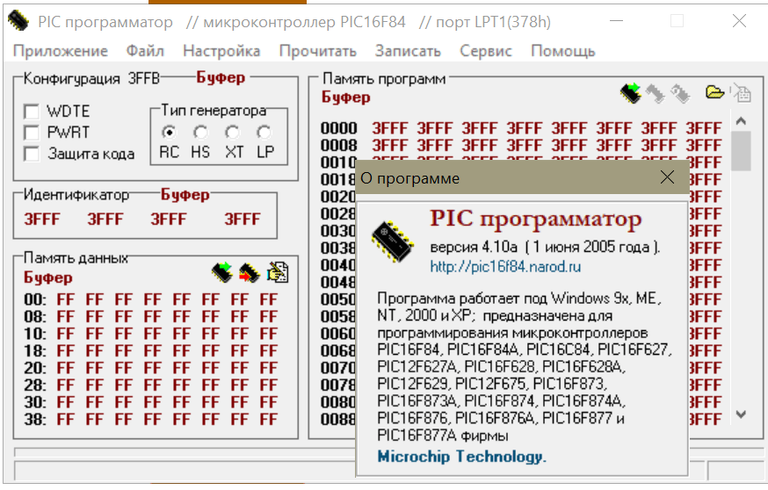Click the 'О программе' dialog title bar

click(523, 177)
